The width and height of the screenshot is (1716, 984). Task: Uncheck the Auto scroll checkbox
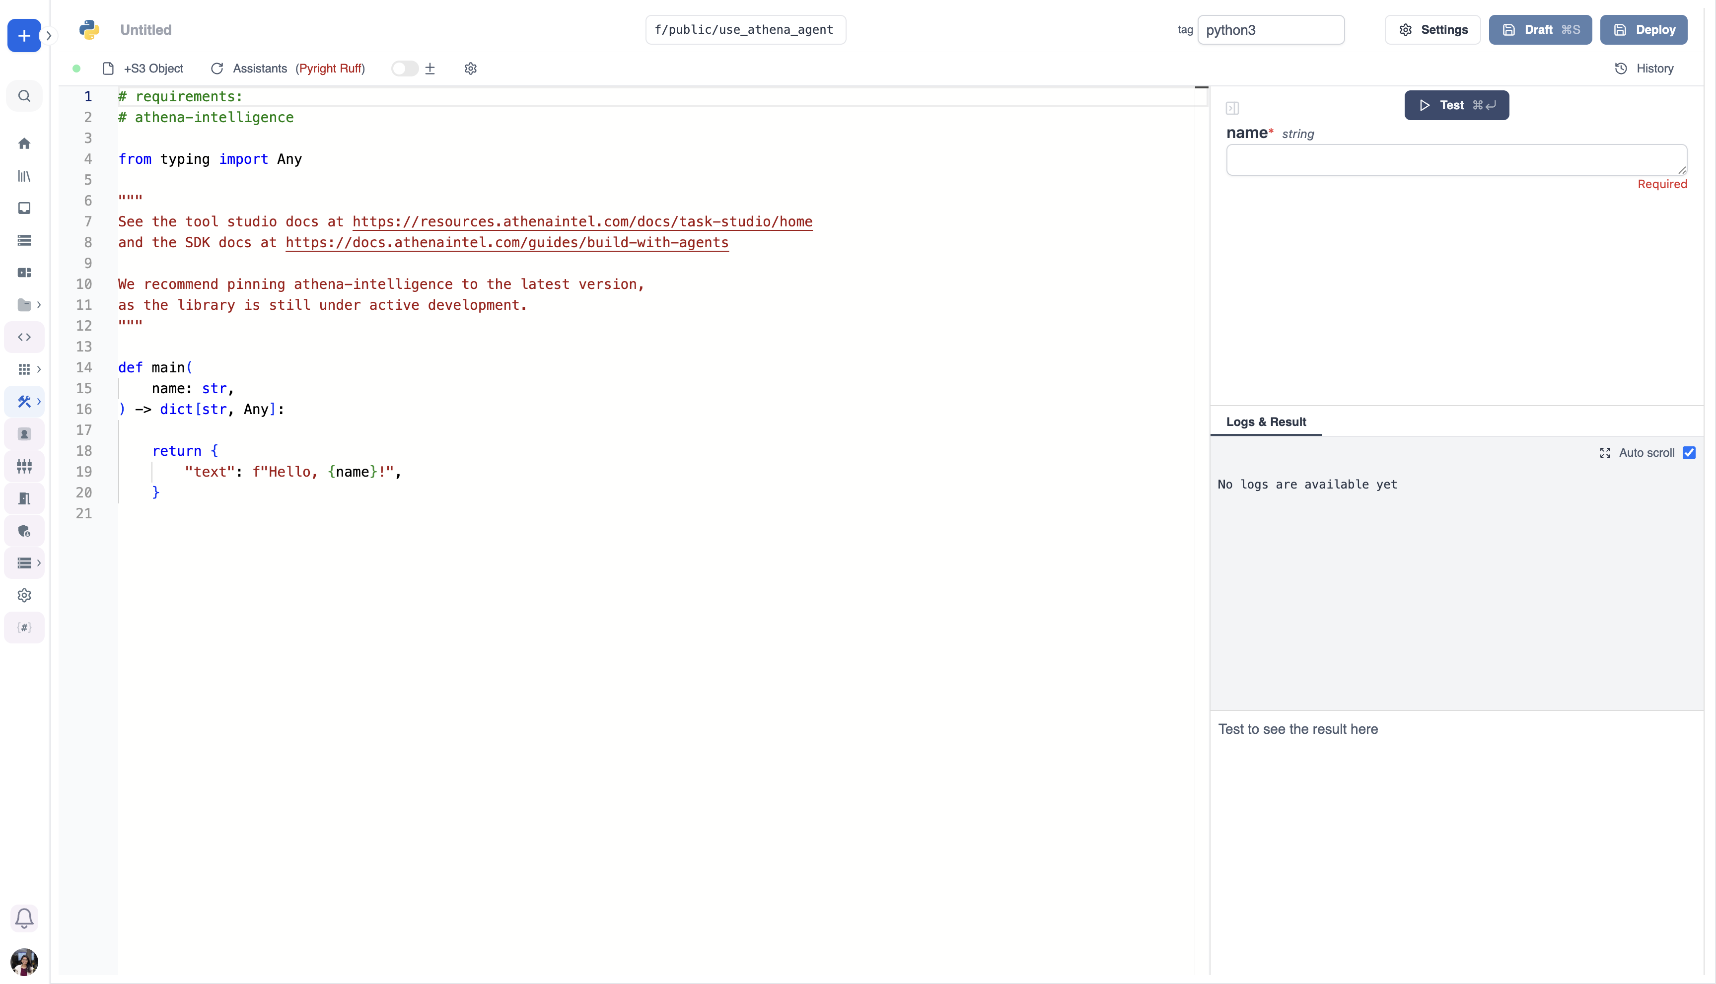1689,453
